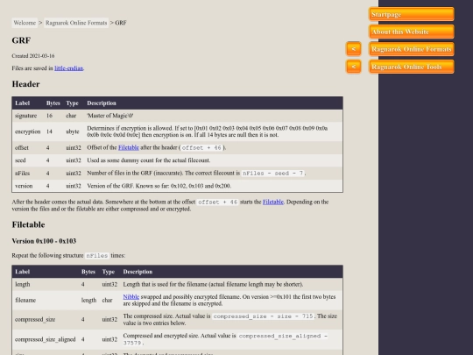Open the Nibble link in filename row
The width and height of the screenshot is (473, 355).
click(x=131, y=297)
